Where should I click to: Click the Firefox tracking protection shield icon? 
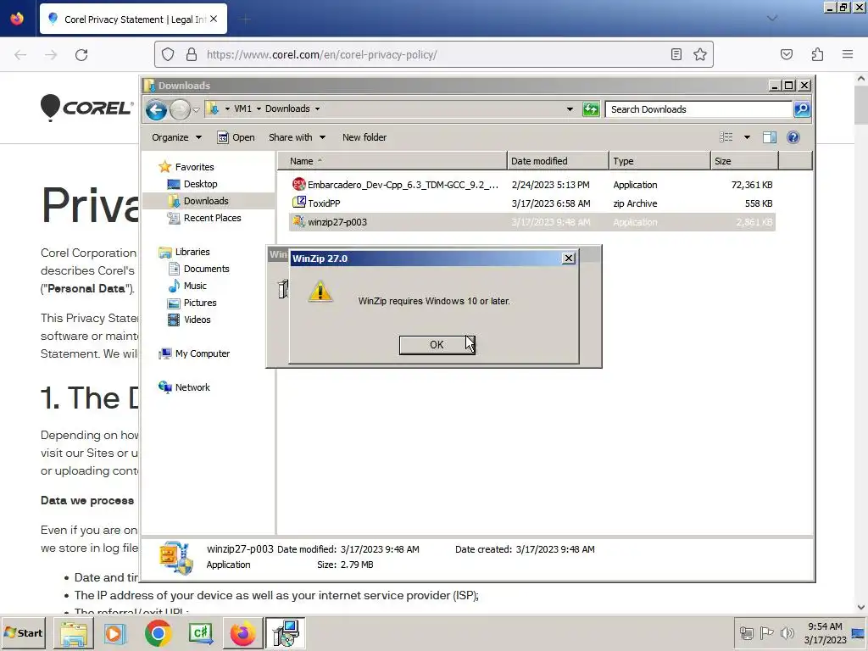point(168,55)
